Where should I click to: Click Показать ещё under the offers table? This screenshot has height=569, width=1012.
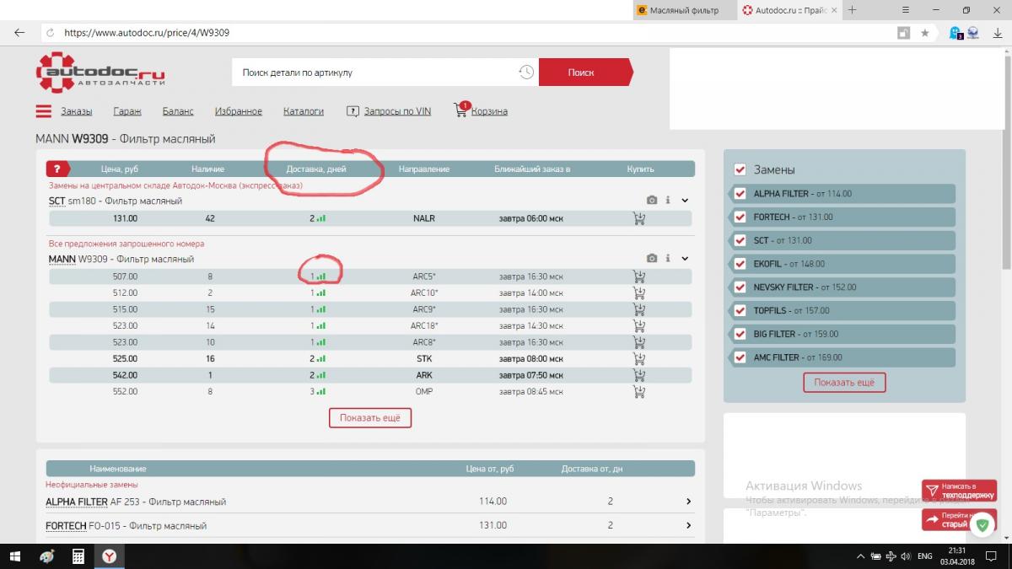[x=369, y=418]
